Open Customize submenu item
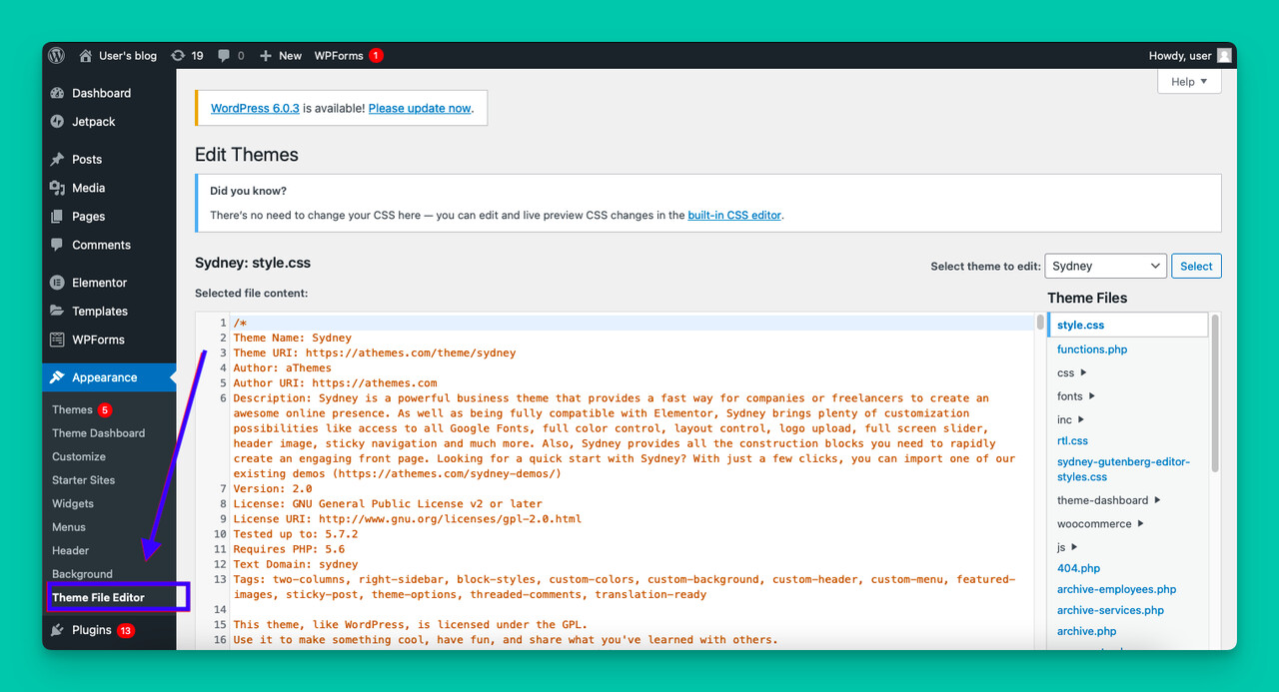 click(79, 456)
